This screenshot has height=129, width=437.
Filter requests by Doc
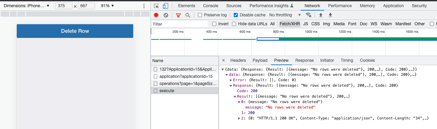(364, 24)
